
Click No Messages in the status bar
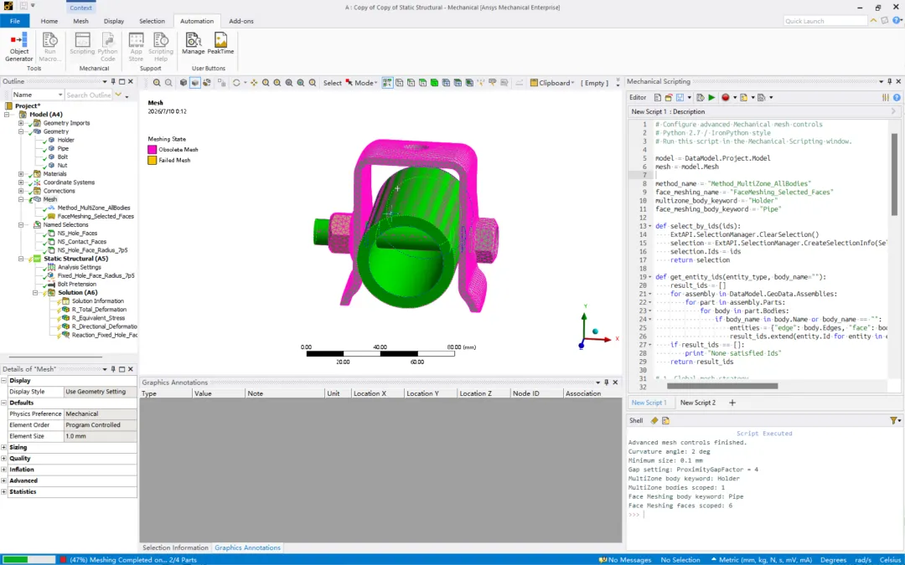625,560
